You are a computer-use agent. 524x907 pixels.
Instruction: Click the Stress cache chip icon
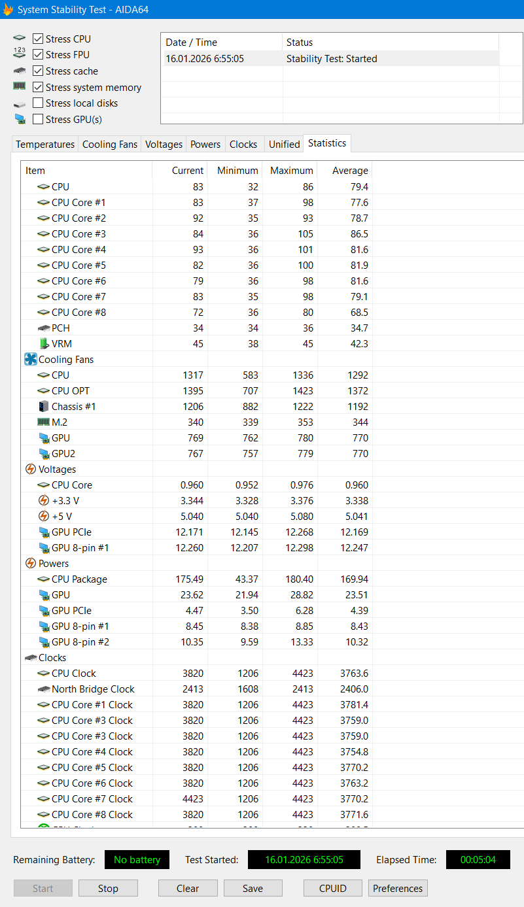(x=19, y=71)
